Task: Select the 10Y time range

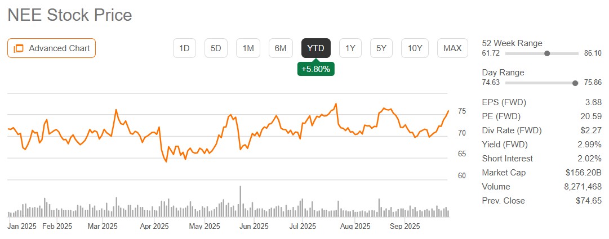Action: coord(415,48)
